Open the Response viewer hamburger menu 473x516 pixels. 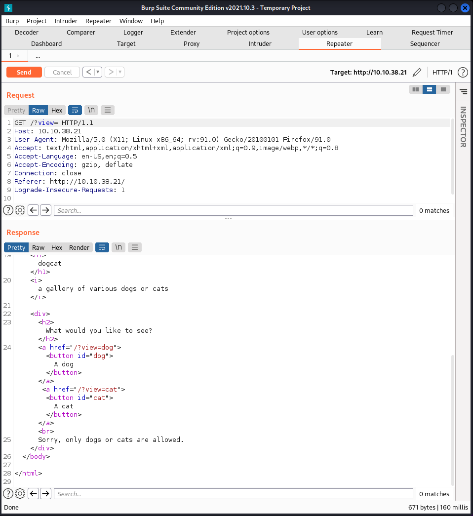click(x=135, y=247)
